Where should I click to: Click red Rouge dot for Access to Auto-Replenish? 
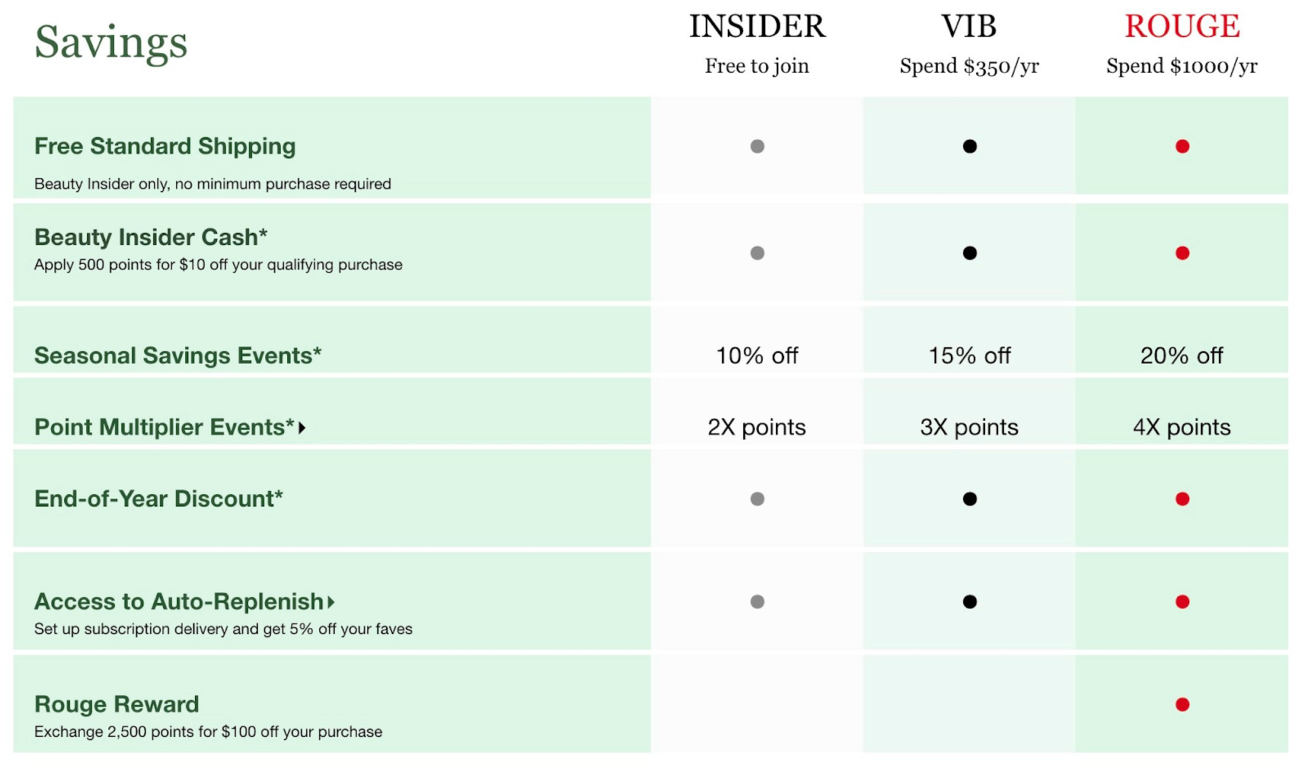point(1182,601)
